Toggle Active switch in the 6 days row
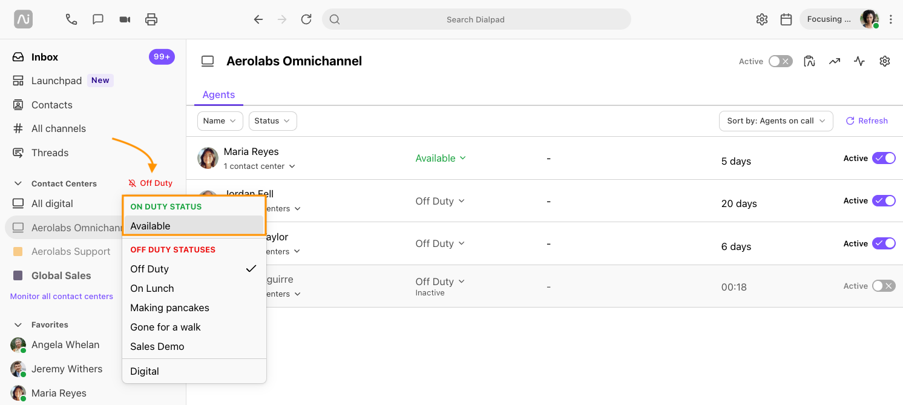The image size is (903, 405). (x=884, y=243)
